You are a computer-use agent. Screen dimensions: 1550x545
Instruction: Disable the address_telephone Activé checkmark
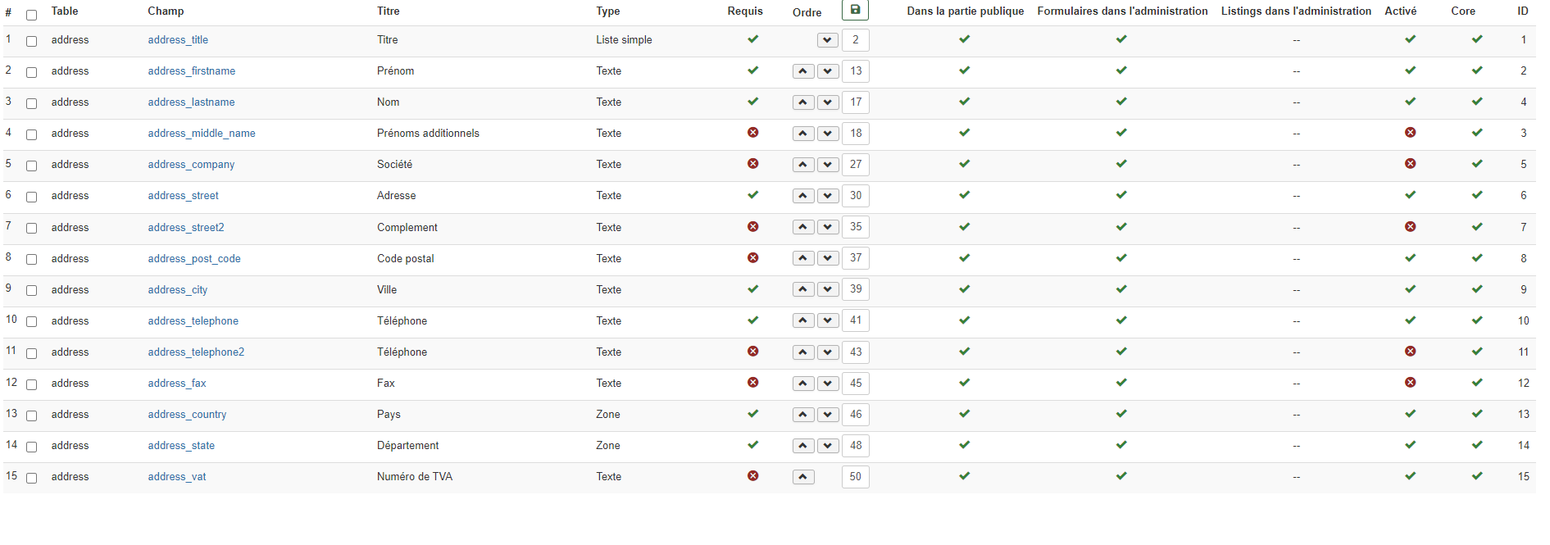pyautogui.click(x=1410, y=320)
